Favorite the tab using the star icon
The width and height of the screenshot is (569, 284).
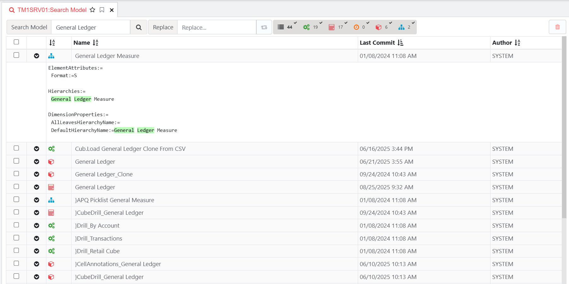(92, 10)
